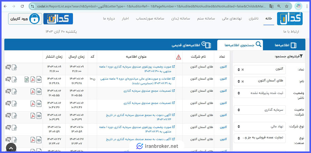
Task: Open the portfolio status notice ending 1403/06/31
Action: [137, 129]
